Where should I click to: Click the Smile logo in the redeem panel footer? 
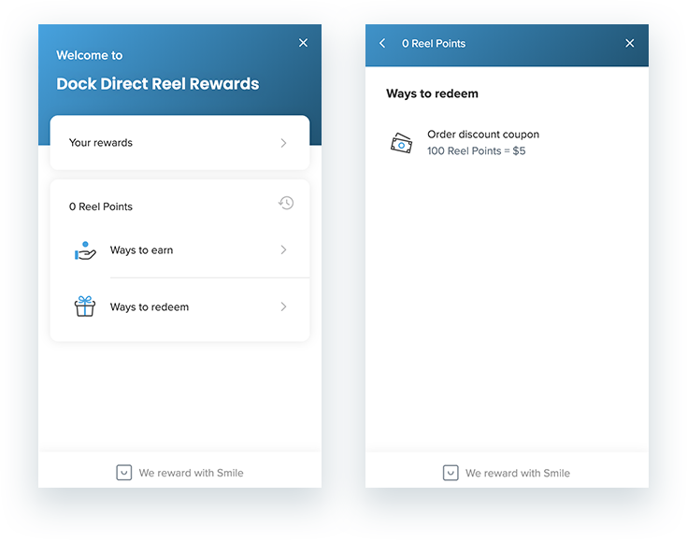click(451, 473)
